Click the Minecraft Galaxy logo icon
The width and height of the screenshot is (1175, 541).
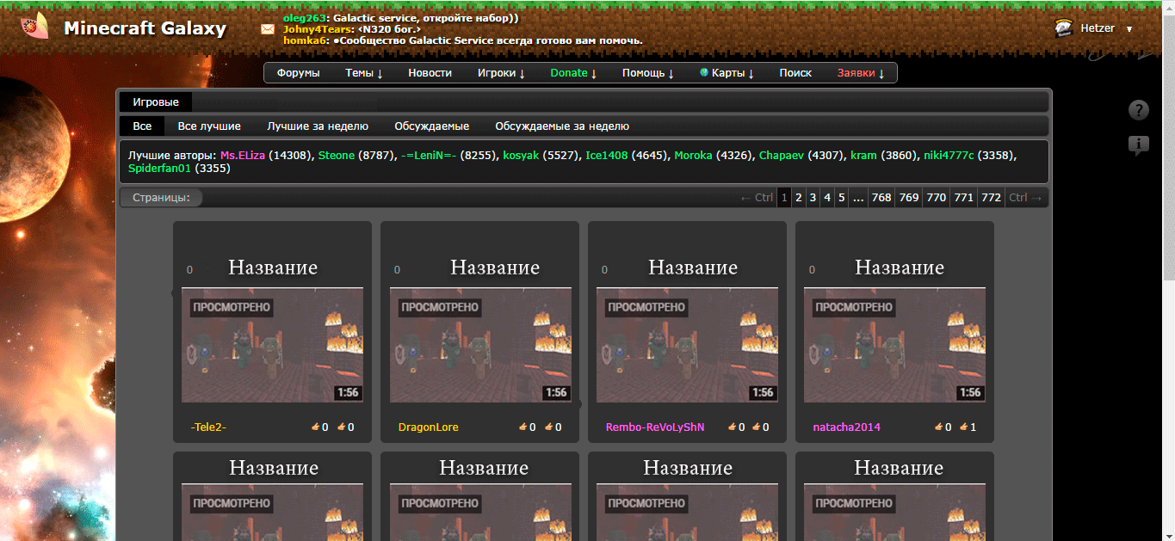tap(35, 28)
